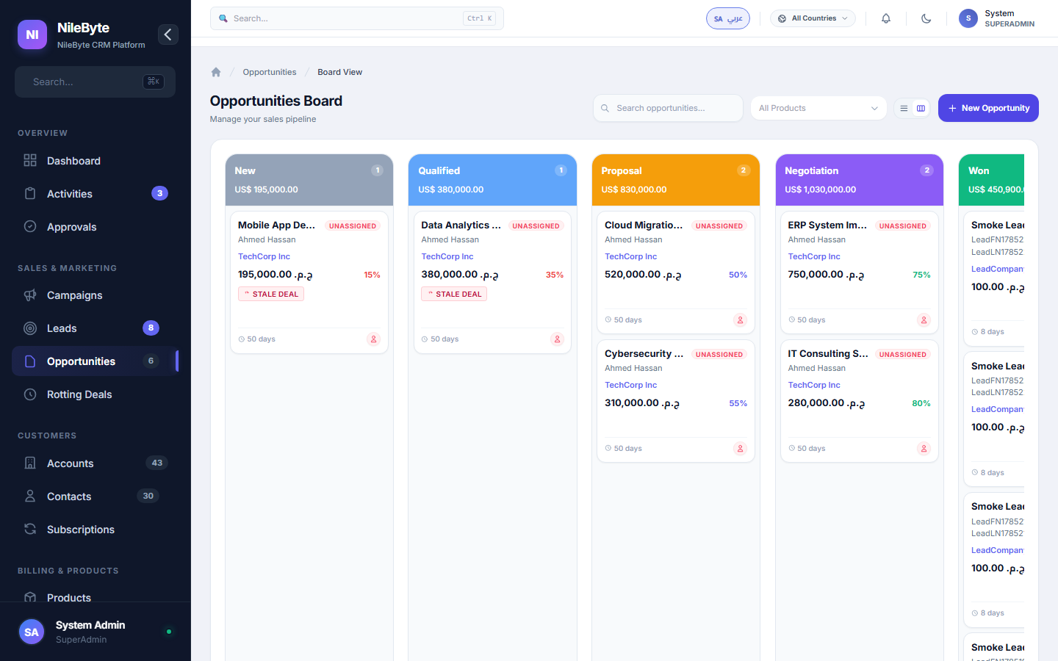Click the New column header
1058x661 pixels.
[x=309, y=180]
